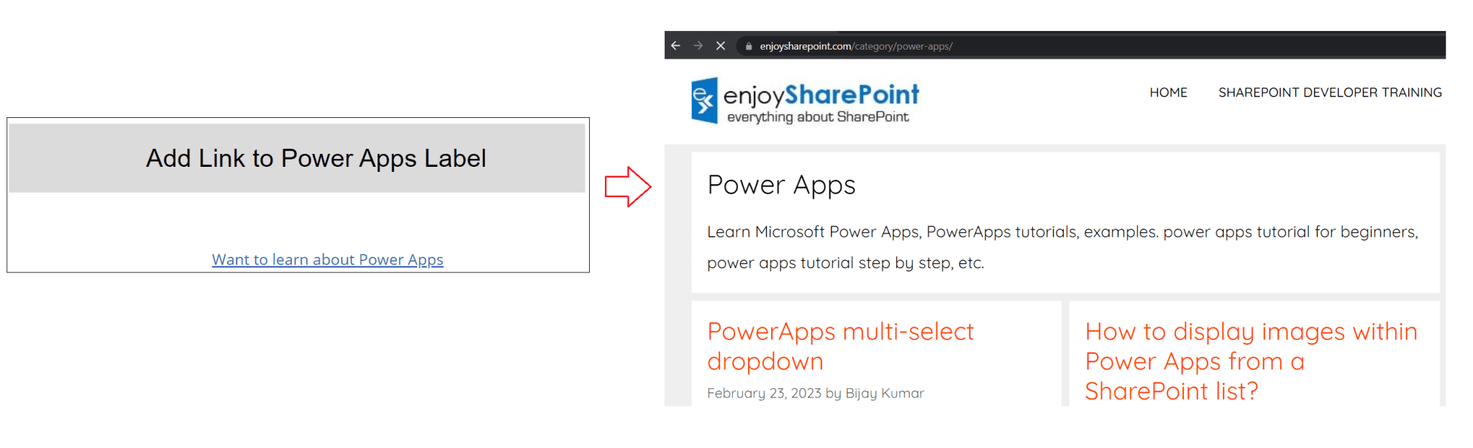This screenshot has height=448, width=1473.
Task: Click the Power Apps category heading
Action: (781, 185)
